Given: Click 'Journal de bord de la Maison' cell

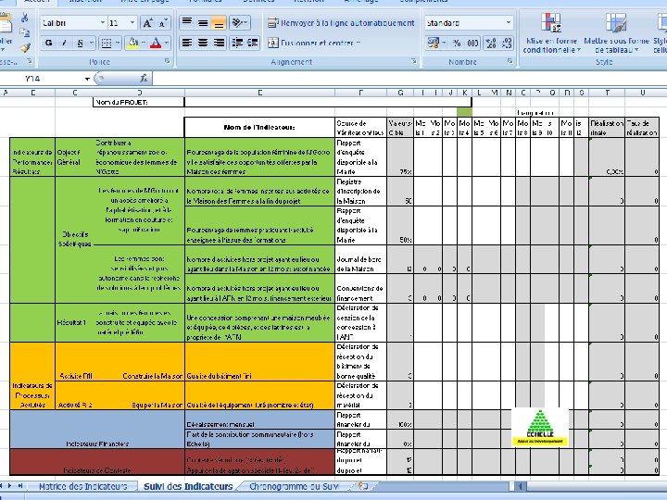Looking at the screenshot, I should tap(361, 259).
